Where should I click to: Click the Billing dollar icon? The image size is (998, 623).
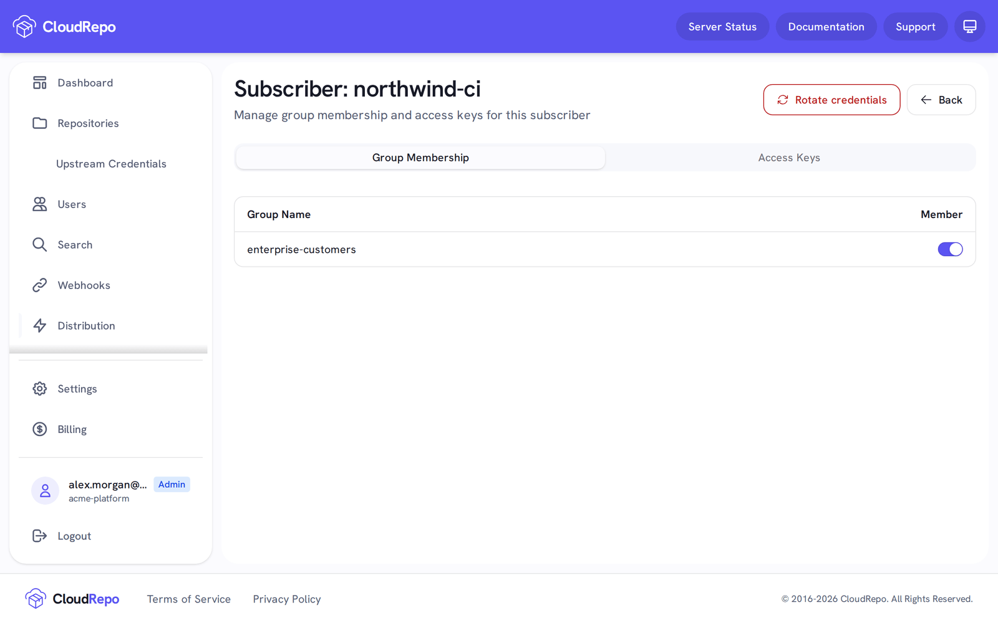[x=40, y=429]
